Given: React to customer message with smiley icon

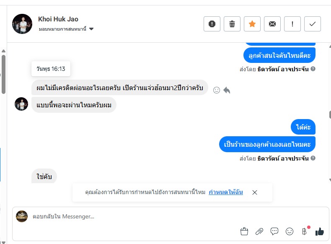Looking at the screenshot, I should tap(217, 90).
